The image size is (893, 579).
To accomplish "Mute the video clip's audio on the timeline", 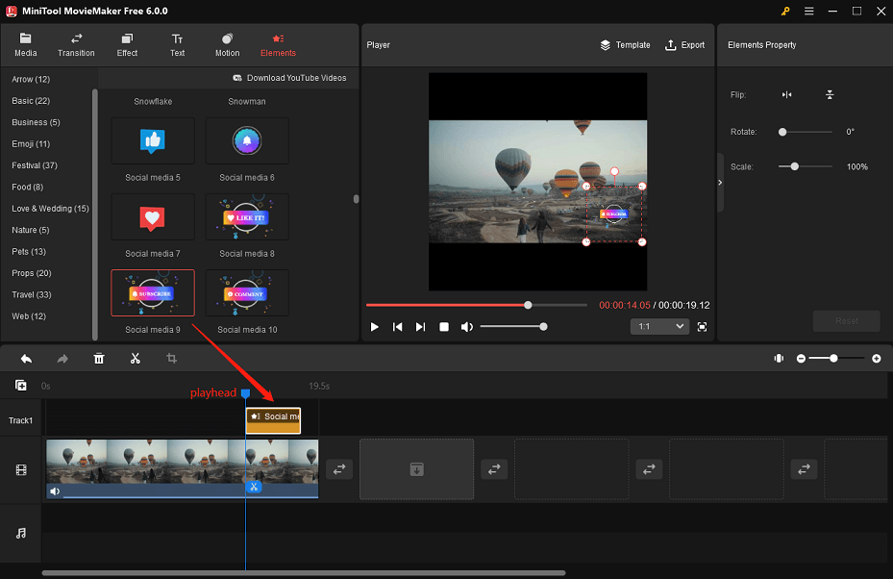I will tap(55, 491).
